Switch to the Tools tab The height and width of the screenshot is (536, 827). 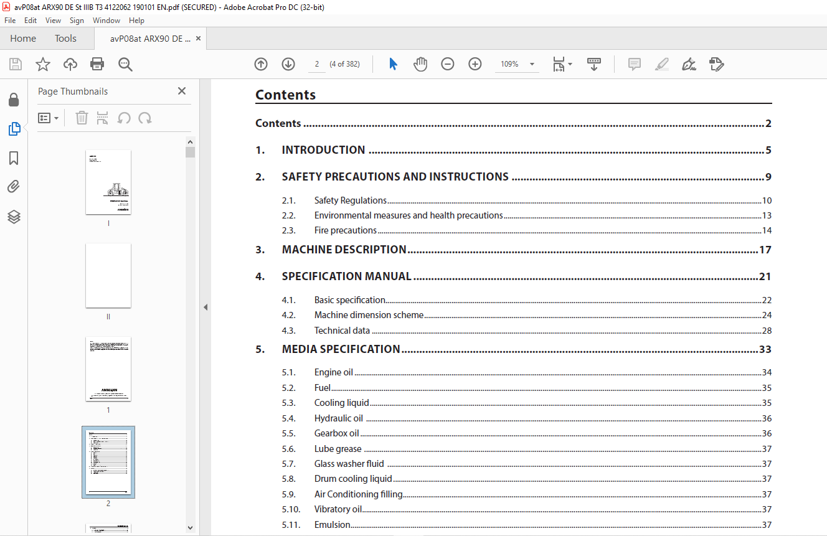click(x=65, y=39)
